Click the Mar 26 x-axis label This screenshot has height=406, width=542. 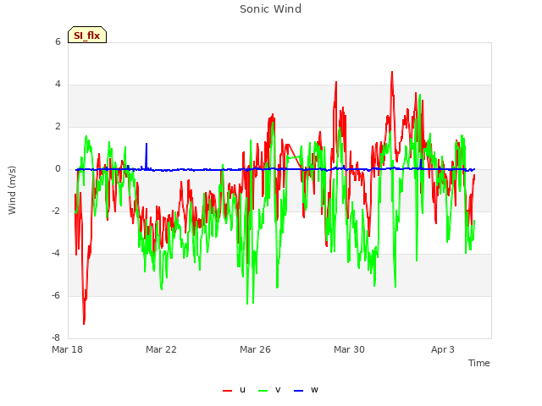[x=255, y=349]
